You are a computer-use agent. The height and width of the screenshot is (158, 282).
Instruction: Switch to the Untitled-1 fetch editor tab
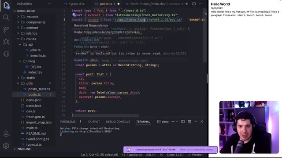[156, 4]
